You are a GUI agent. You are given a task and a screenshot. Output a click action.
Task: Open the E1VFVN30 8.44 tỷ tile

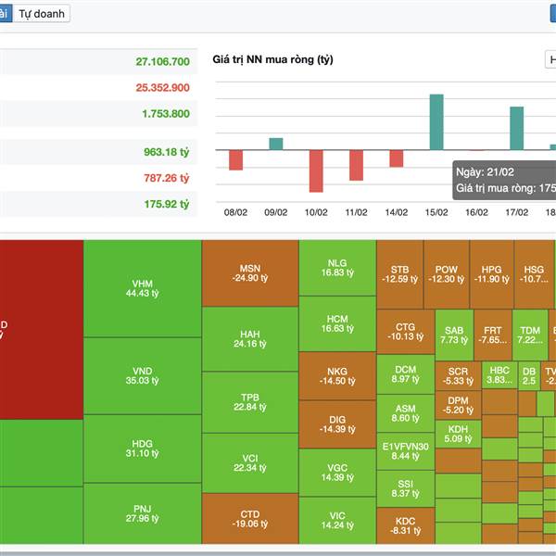click(405, 451)
